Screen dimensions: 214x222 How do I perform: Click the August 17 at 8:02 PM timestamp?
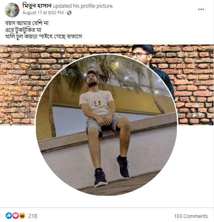(43, 13)
